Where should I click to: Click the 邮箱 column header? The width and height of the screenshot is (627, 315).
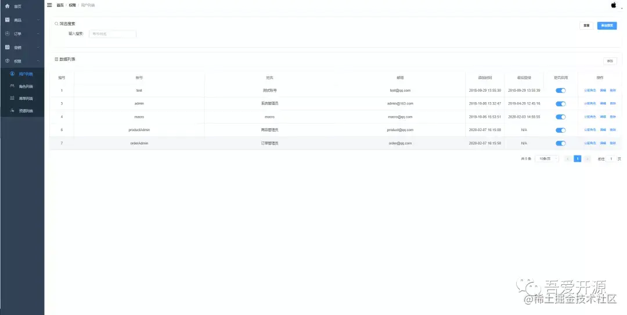pos(400,78)
